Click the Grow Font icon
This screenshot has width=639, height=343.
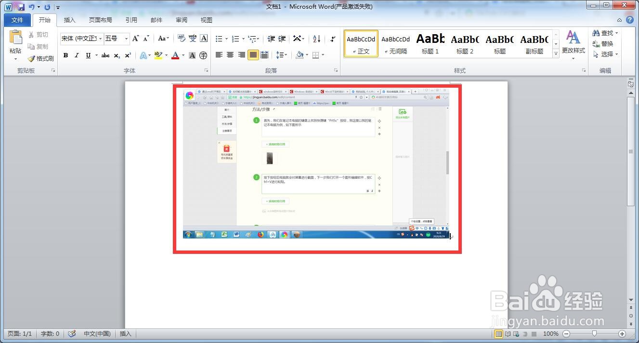point(136,39)
